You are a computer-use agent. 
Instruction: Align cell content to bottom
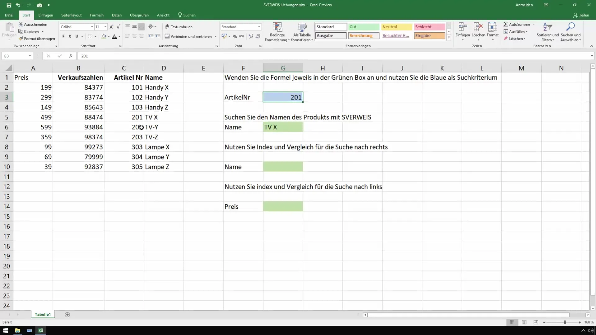(x=141, y=27)
